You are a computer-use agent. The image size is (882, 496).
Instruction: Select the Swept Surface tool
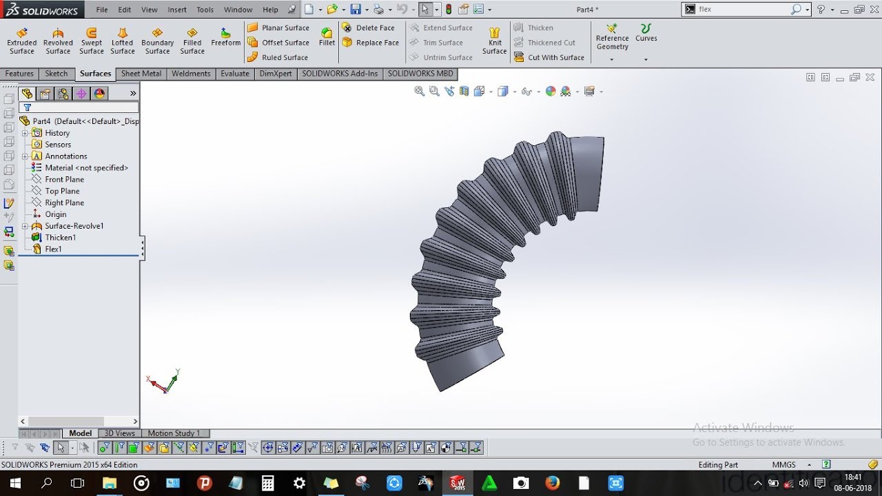[91, 41]
